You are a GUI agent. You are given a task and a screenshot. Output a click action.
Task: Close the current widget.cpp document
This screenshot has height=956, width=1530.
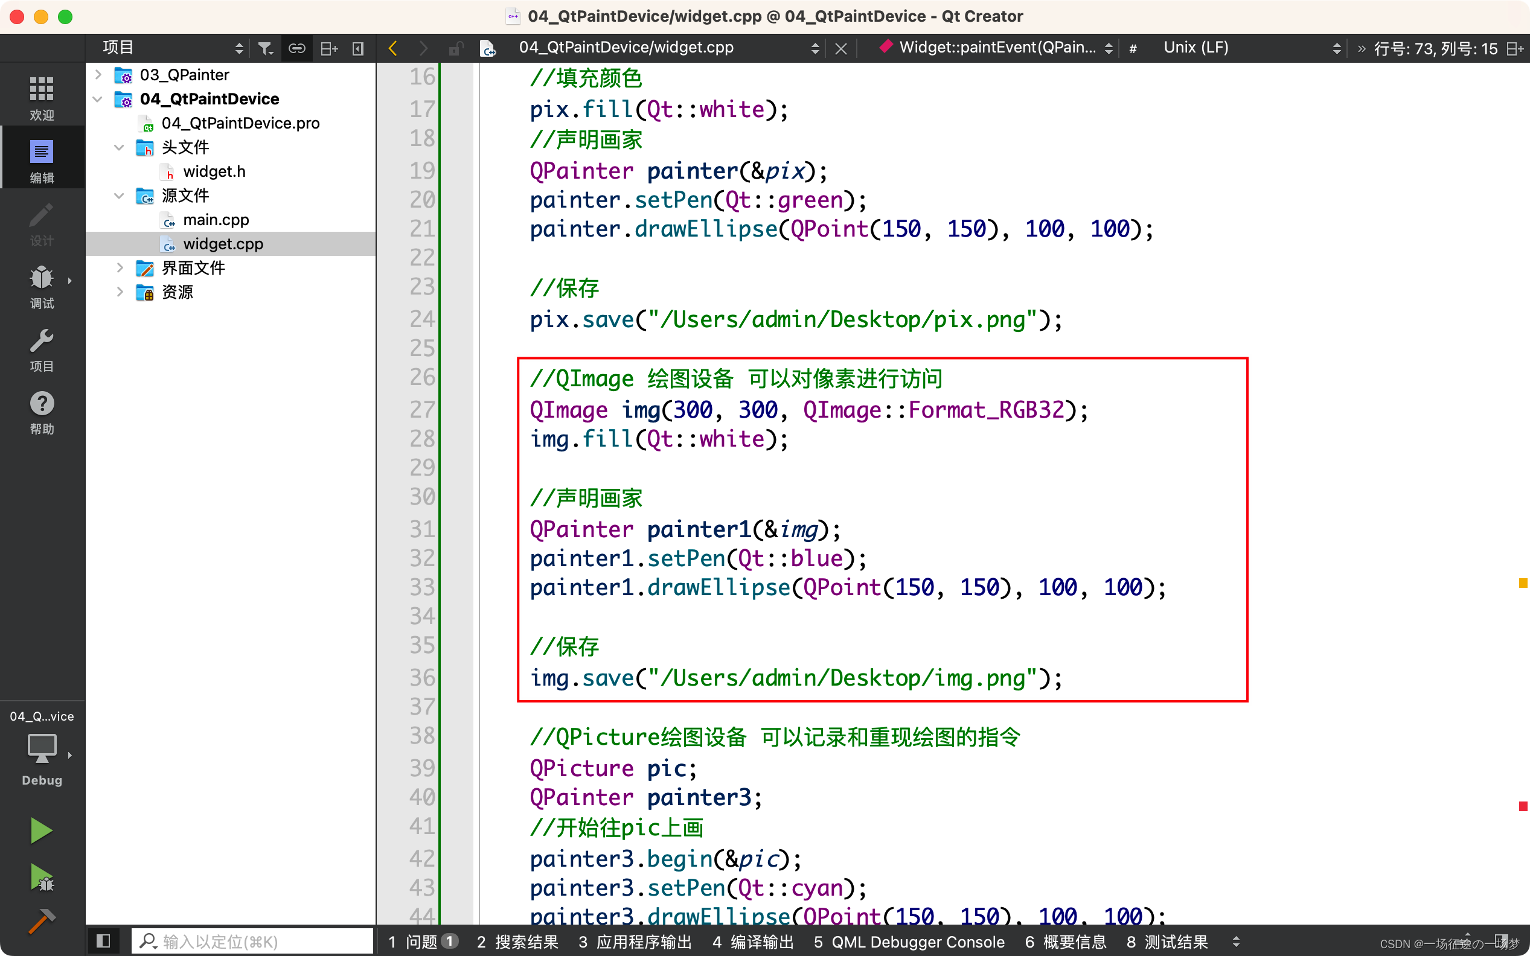[x=840, y=48]
